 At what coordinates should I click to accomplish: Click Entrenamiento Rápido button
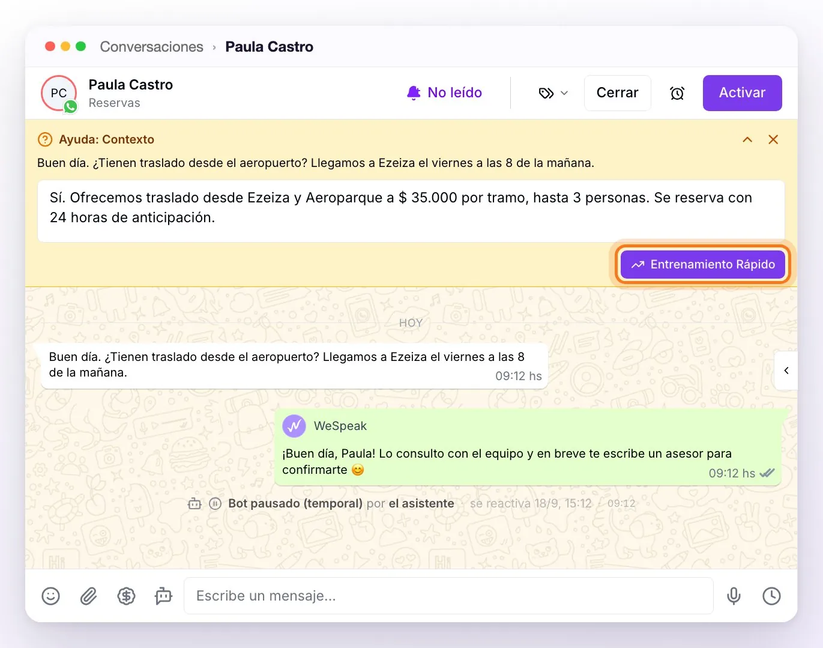pyautogui.click(x=702, y=264)
